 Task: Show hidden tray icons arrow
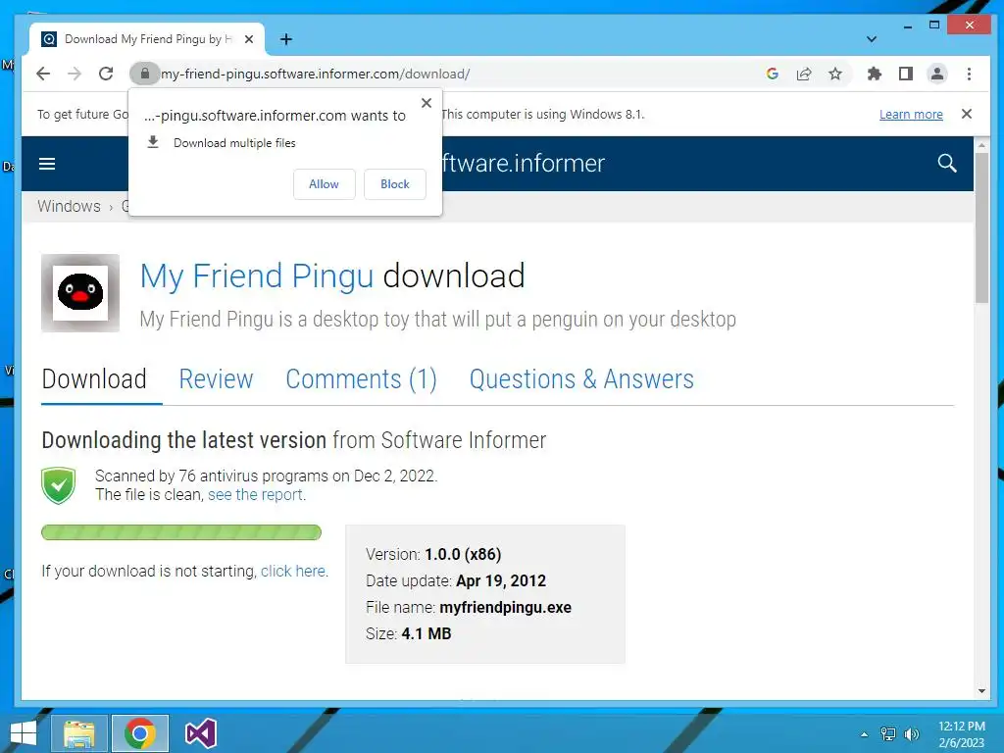[865, 734]
